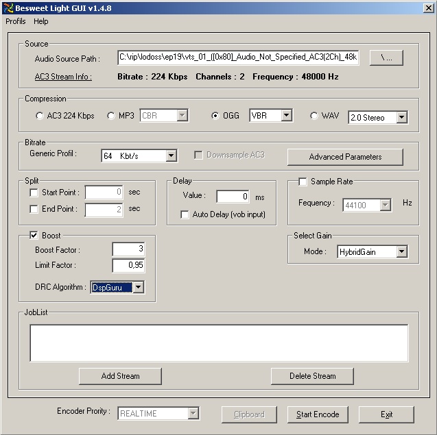Click the Besweet app icon in title bar

[8, 8]
